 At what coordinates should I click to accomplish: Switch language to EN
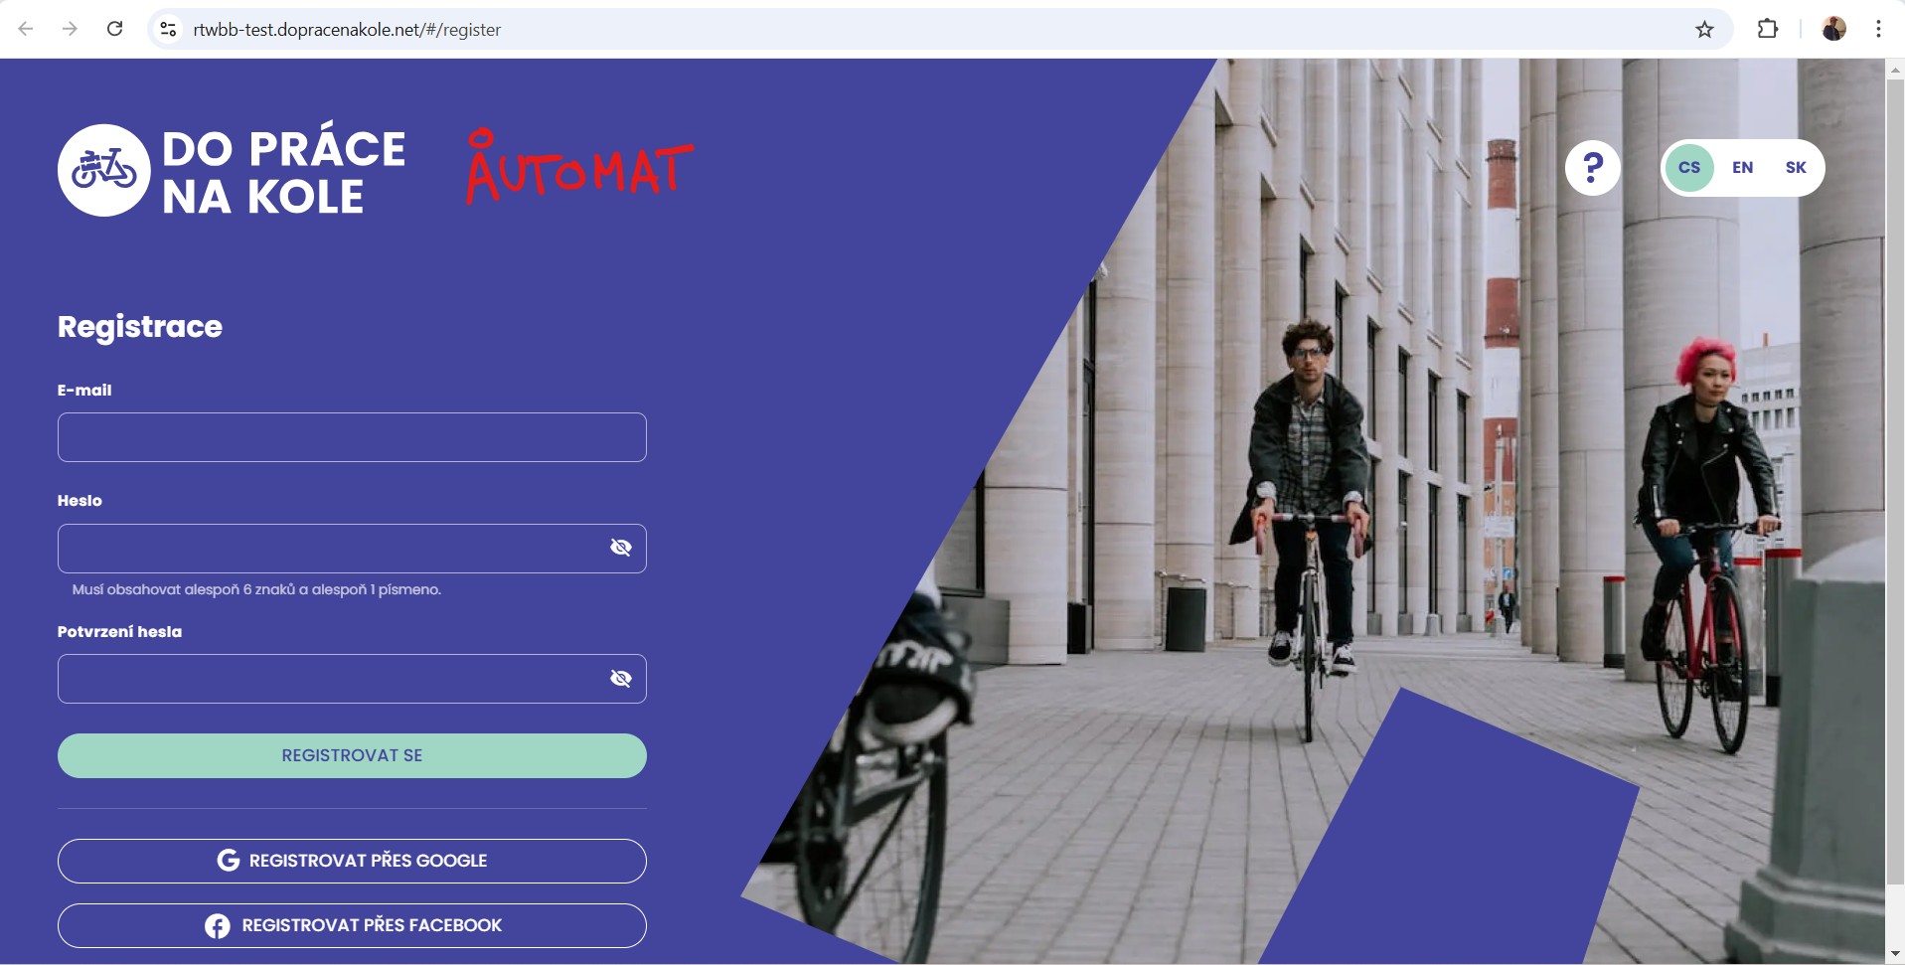tap(1742, 168)
